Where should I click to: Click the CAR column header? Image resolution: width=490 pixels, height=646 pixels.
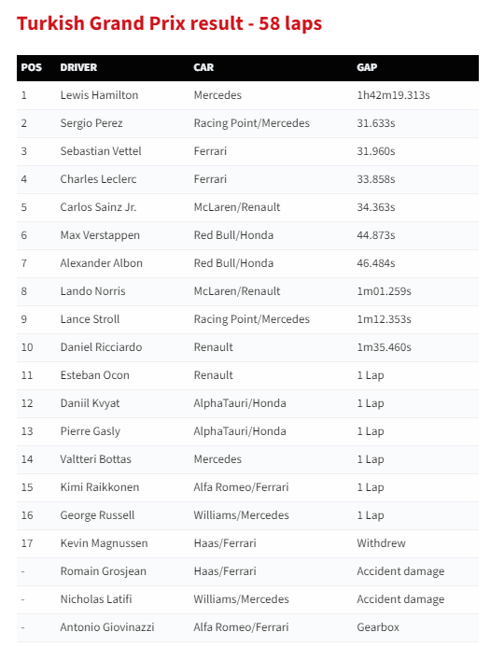pyautogui.click(x=203, y=67)
